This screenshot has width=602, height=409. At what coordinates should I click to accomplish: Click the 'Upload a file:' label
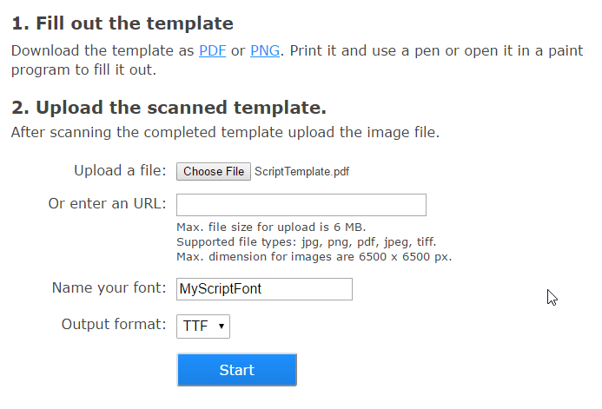click(x=120, y=171)
